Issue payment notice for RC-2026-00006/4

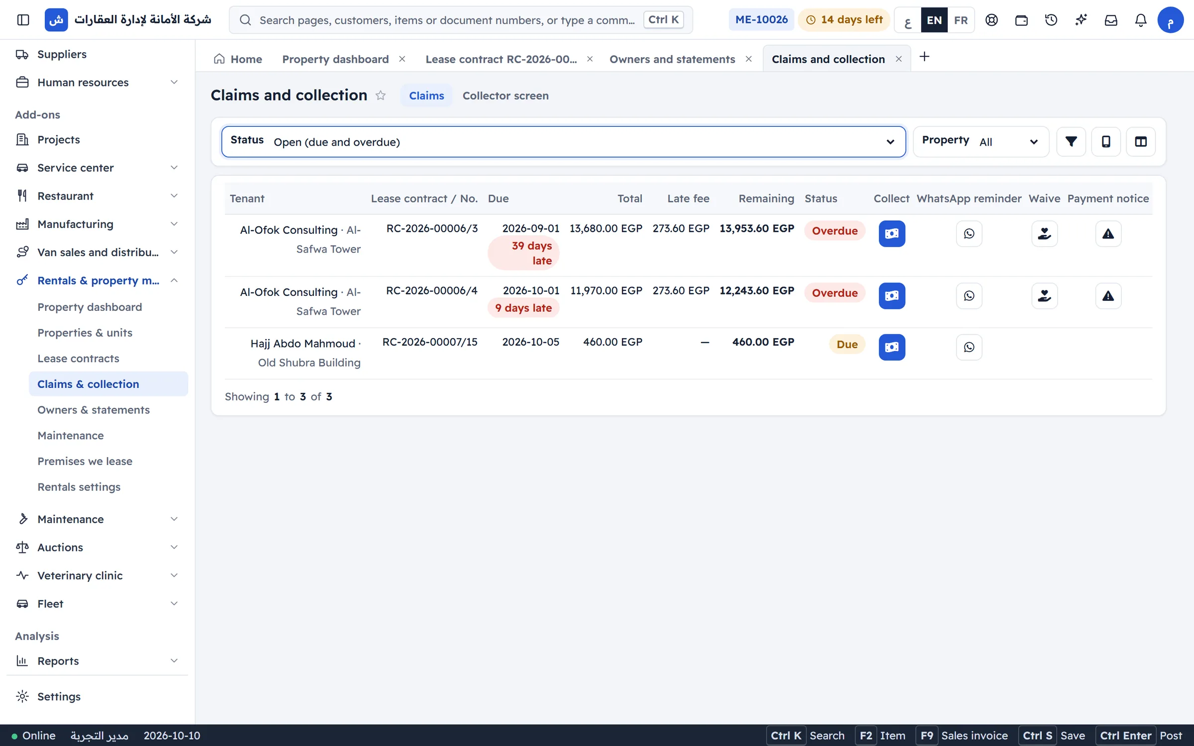click(1108, 296)
